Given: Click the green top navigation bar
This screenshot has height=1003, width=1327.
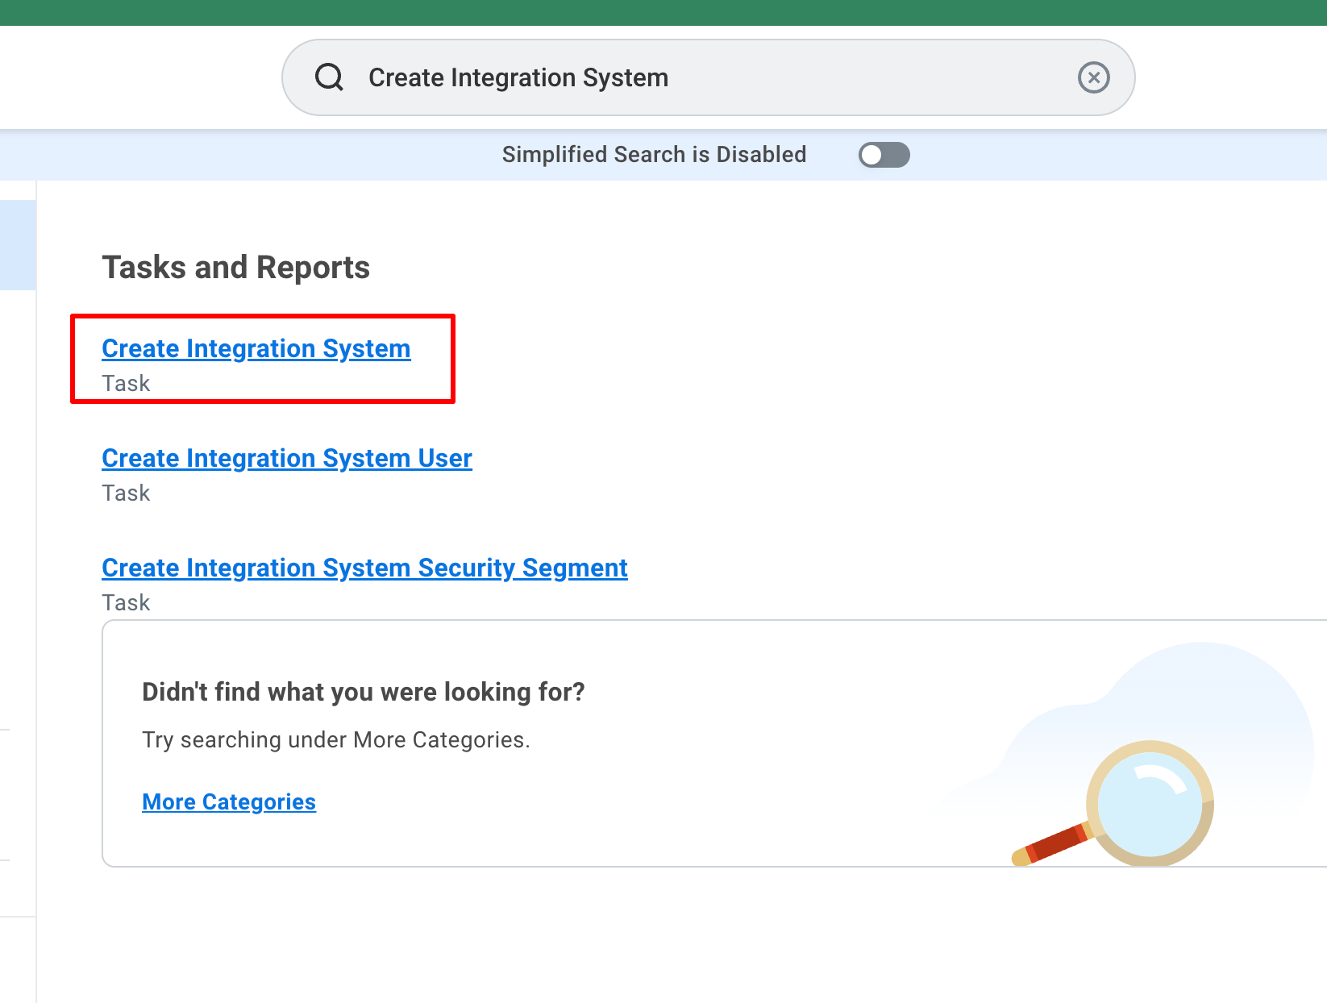Looking at the screenshot, I should coord(663,12).
